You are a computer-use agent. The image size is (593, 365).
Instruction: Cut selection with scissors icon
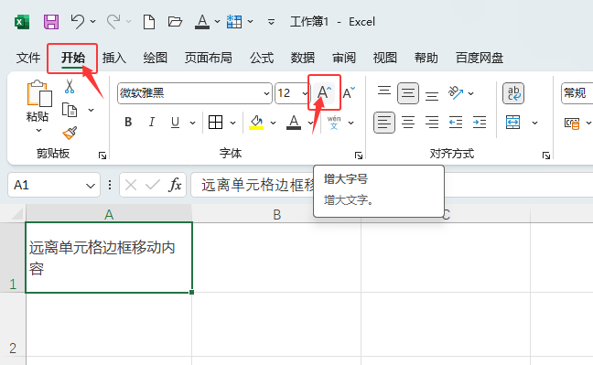click(x=70, y=86)
